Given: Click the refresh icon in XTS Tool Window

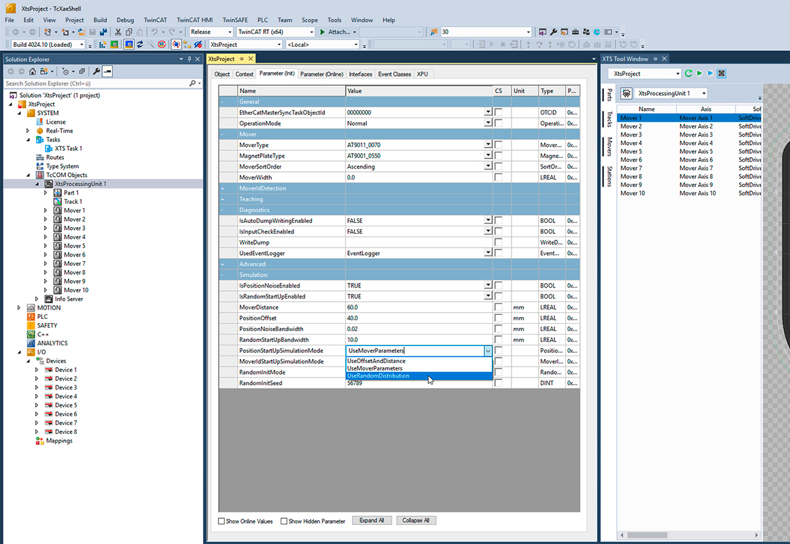Looking at the screenshot, I should (x=689, y=73).
